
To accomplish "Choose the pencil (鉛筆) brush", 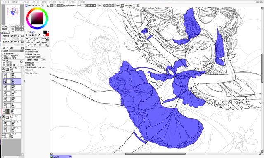I will click(x=28, y=40).
